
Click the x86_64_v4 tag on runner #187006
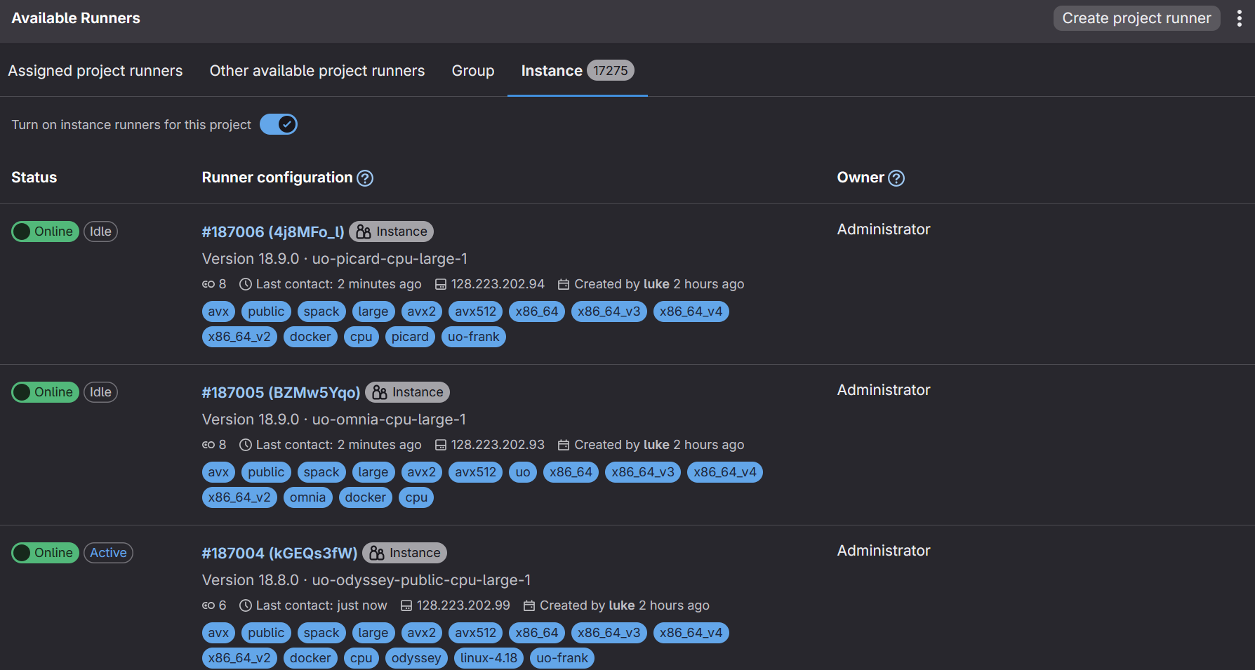point(691,311)
